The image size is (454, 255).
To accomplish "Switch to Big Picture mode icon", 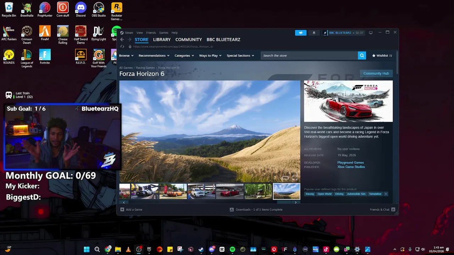I will [x=371, y=33].
